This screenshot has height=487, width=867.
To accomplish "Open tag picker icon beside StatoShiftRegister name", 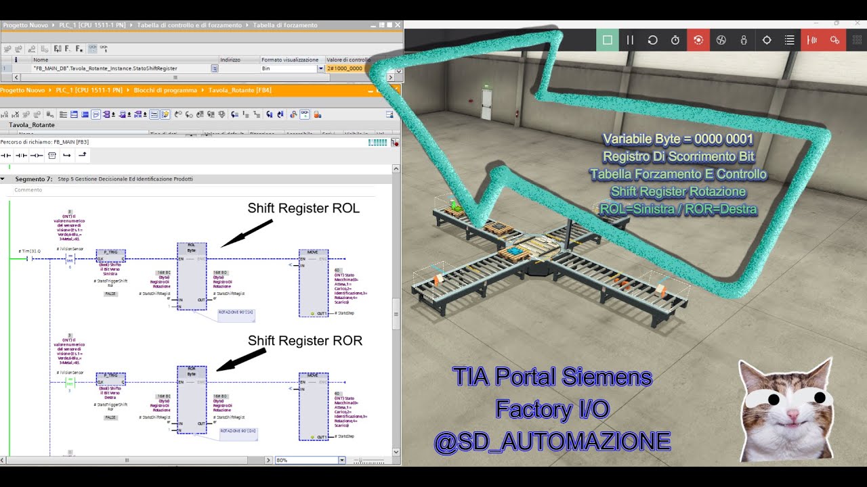I will [x=215, y=68].
